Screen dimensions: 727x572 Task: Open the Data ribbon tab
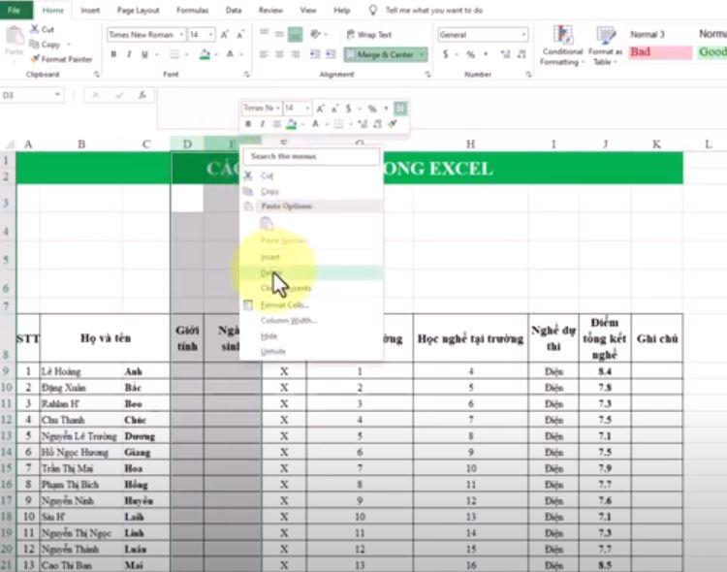[234, 11]
